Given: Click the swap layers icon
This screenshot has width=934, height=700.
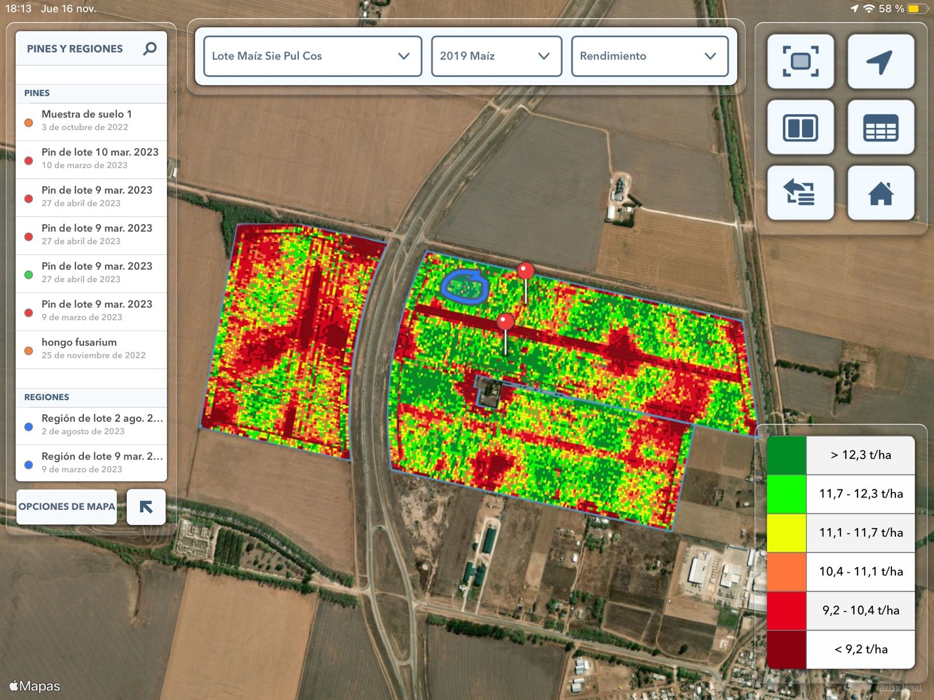Looking at the screenshot, I should (800, 193).
